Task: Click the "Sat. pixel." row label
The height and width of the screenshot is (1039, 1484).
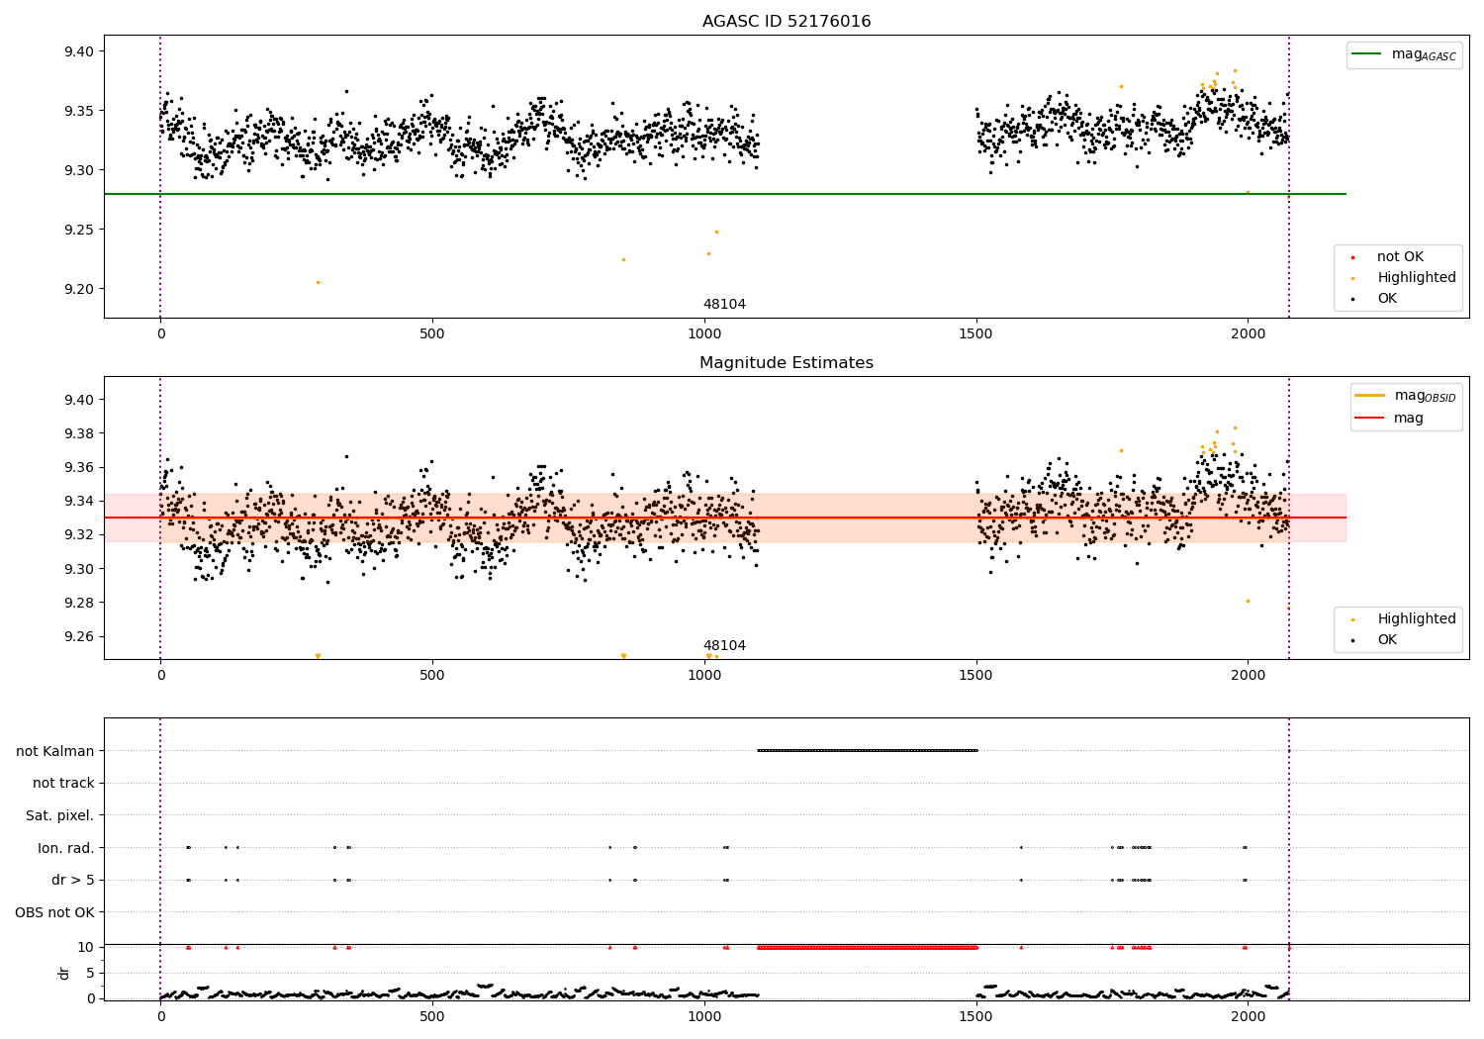Action: [x=60, y=816]
